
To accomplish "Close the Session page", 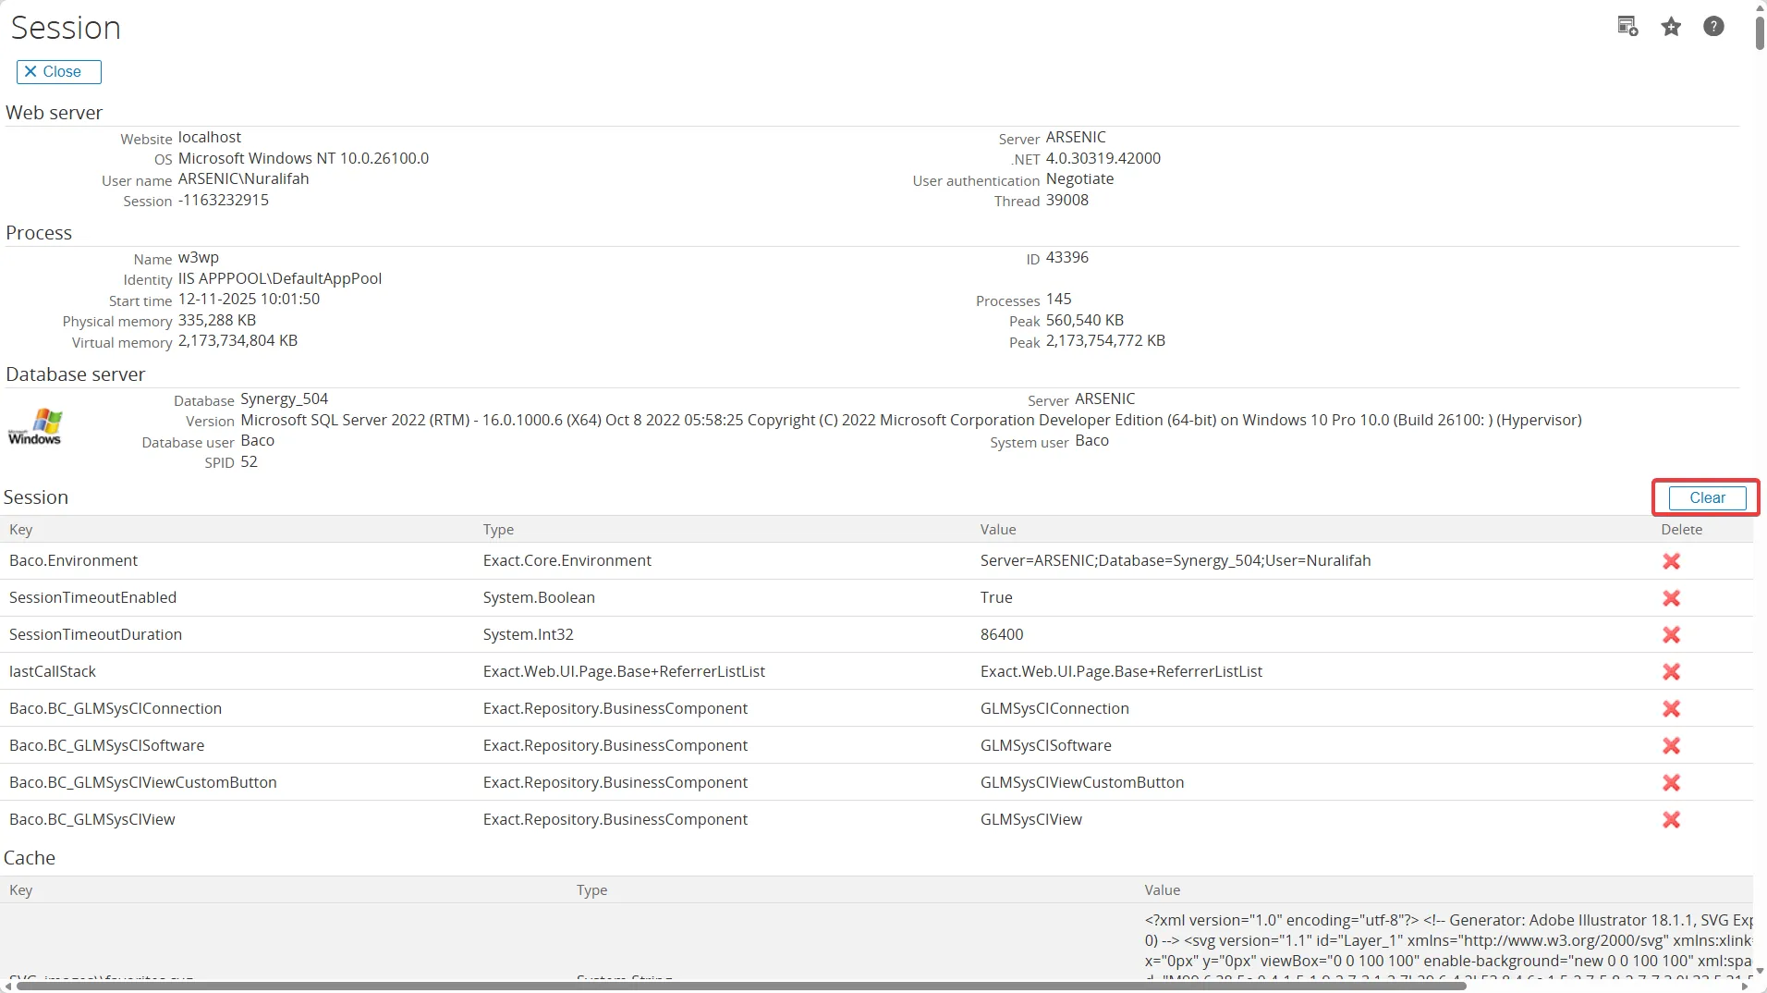I will click(x=59, y=72).
